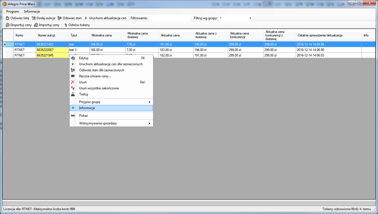This screenshot has height=214, width=378.
Task: Select Uruchom aktualizację cen dla zaznaczonych
Action: 111,64
